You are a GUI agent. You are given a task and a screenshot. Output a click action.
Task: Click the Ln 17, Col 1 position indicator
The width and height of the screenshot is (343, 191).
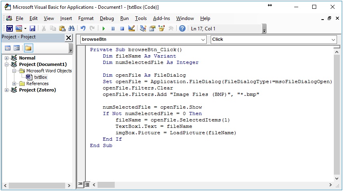pyautogui.click(x=203, y=29)
